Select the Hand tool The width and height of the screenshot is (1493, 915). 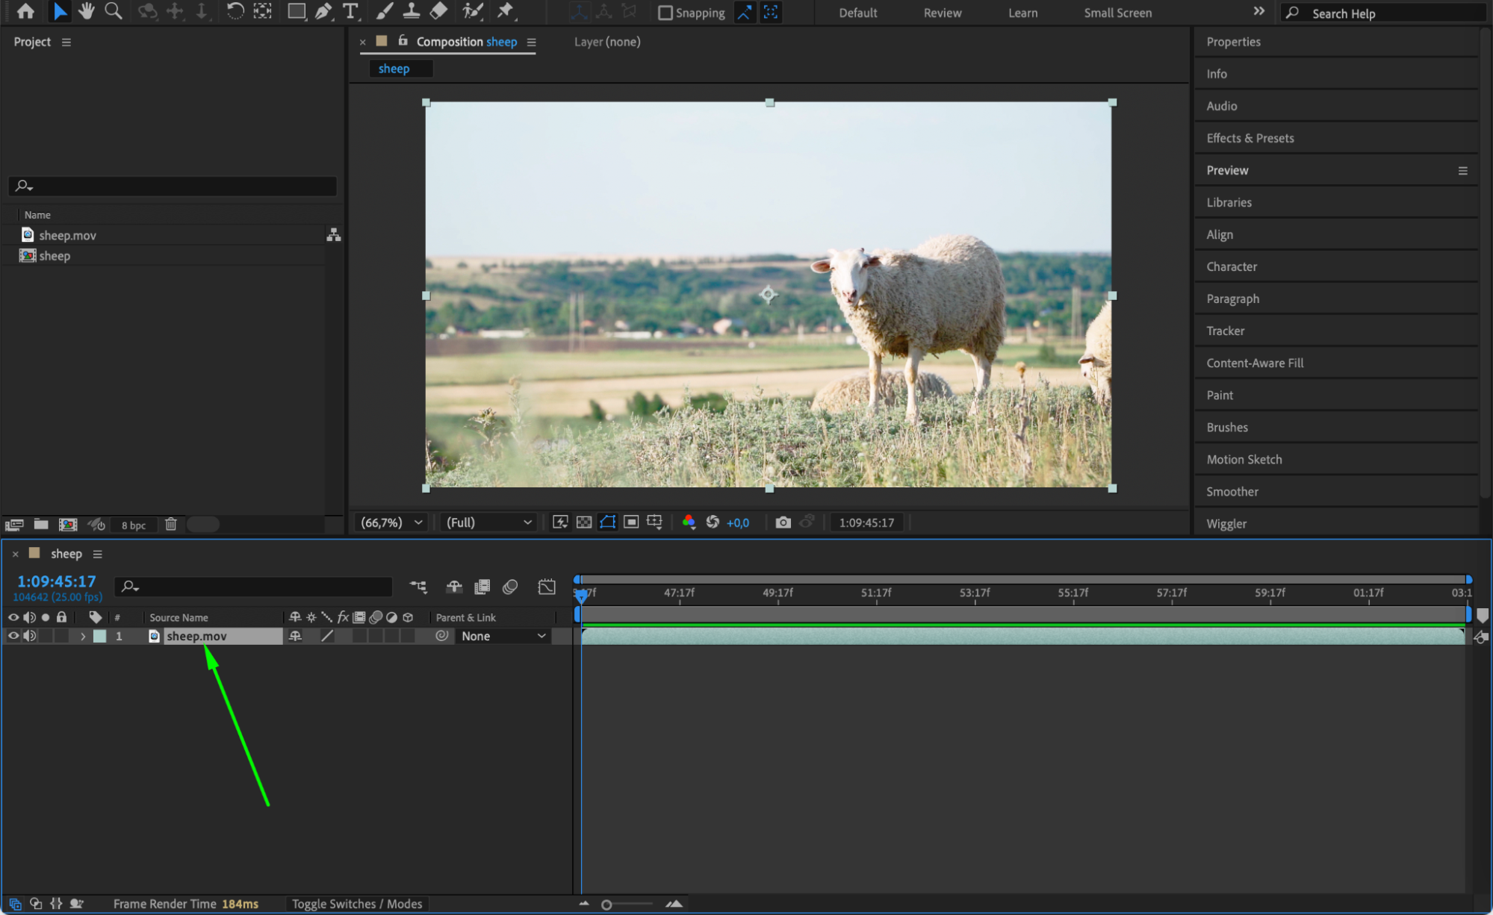point(87,11)
